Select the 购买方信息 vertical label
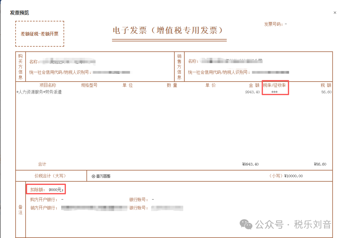Image resolution: width=342 pixels, height=238 pixels. 21,67
